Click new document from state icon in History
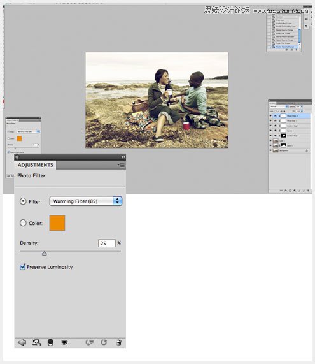 pos(286,50)
